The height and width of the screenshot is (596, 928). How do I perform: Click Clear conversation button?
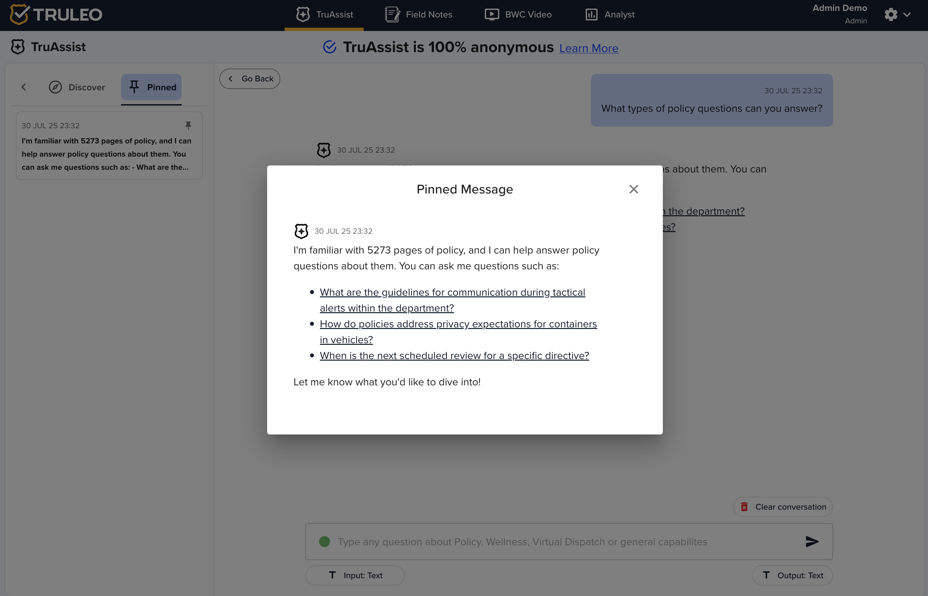pos(783,507)
